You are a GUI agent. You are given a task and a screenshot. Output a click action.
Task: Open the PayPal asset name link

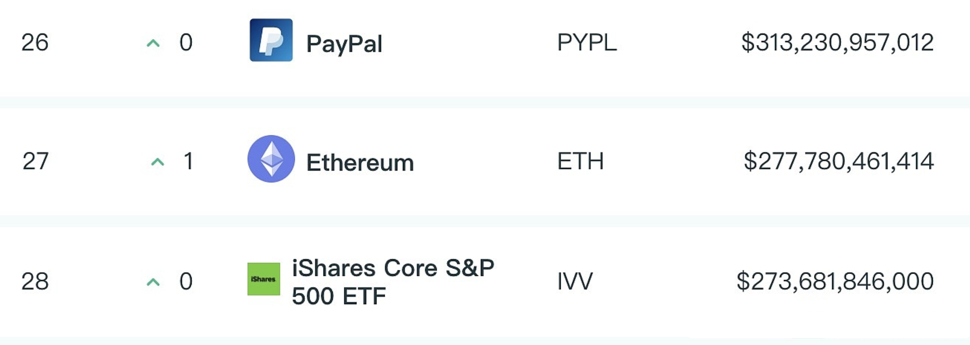344,44
